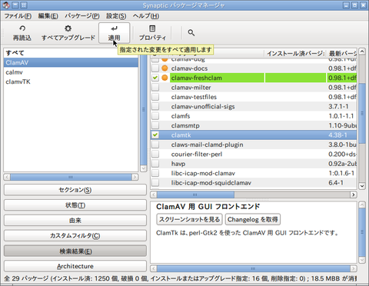
Task: Click version 6.4-1 for libc-icap-mod-squidclamav
Action: [x=336, y=182]
